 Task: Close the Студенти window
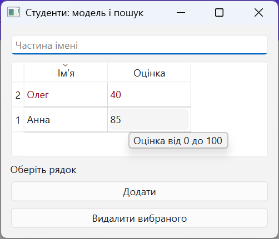click(x=258, y=13)
